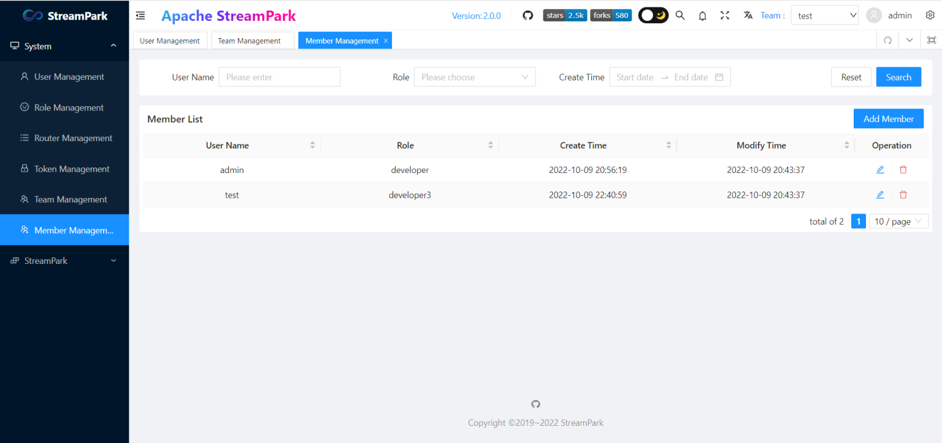This screenshot has width=942, height=443.
Task: Open Token Management in the sidebar
Action: pyautogui.click(x=64, y=169)
